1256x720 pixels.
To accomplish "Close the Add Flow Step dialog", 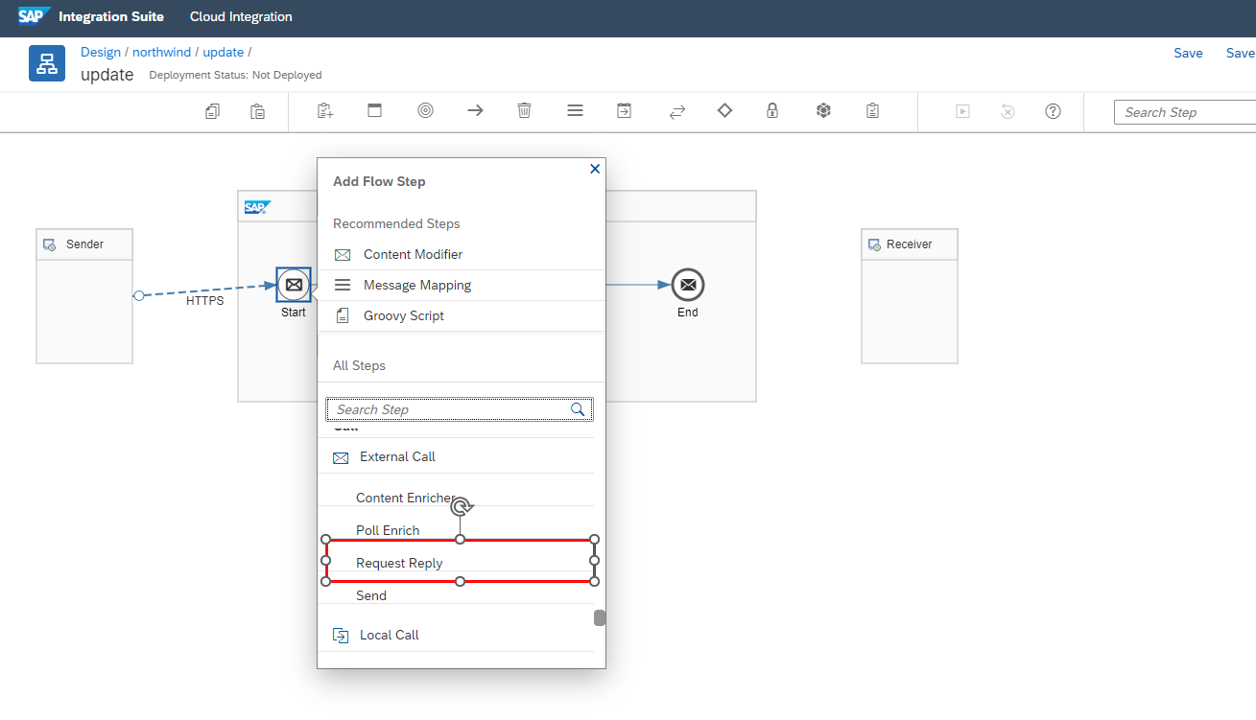I will [x=595, y=169].
